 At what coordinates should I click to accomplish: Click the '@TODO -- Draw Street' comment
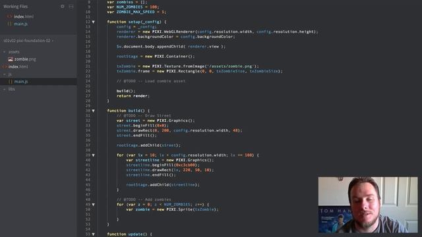(x=144, y=116)
